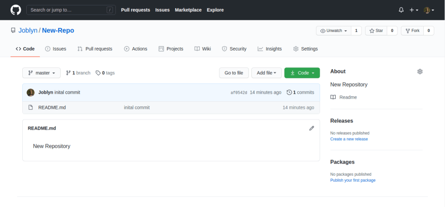The width and height of the screenshot is (445, 207).
Task: Open the Packages heading link
Action: tap(342, 162)
